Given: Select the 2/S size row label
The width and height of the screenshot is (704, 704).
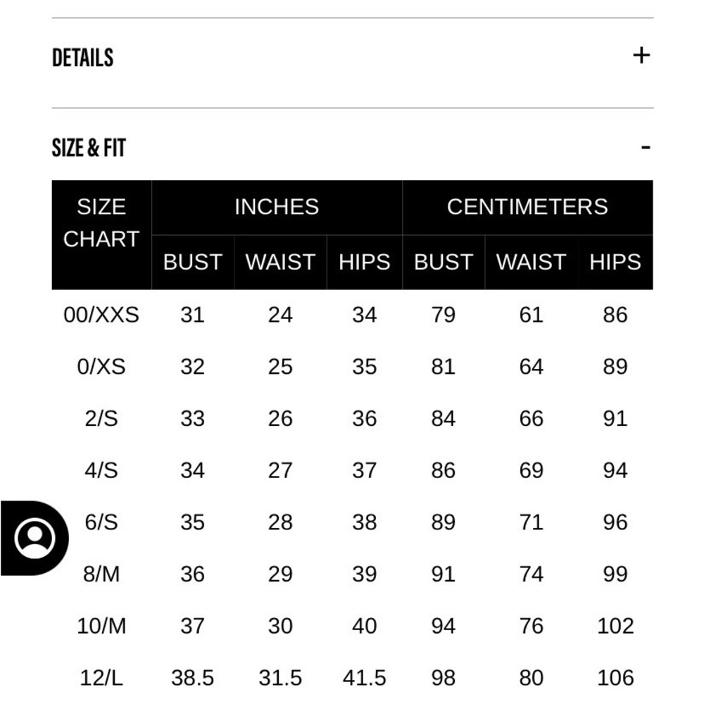Looking at the screenshot, I should pyautogui.click(x=101, y=418).
